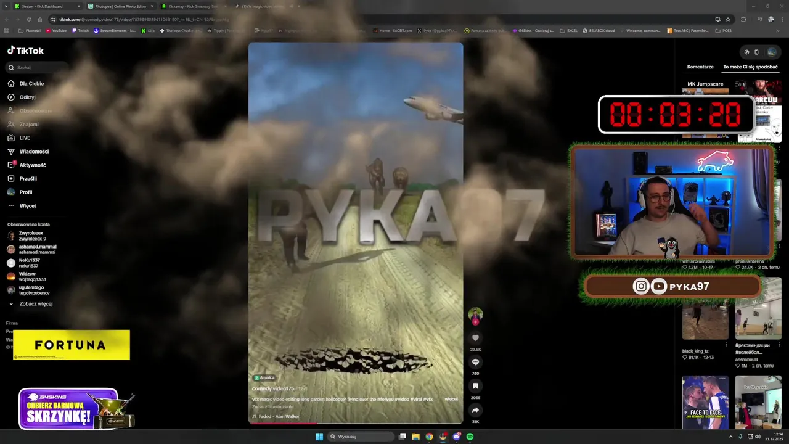Click taskbar search box Wyszukaj
The width and height of the screenshot is (789, 444).
(x=361, y=437)
